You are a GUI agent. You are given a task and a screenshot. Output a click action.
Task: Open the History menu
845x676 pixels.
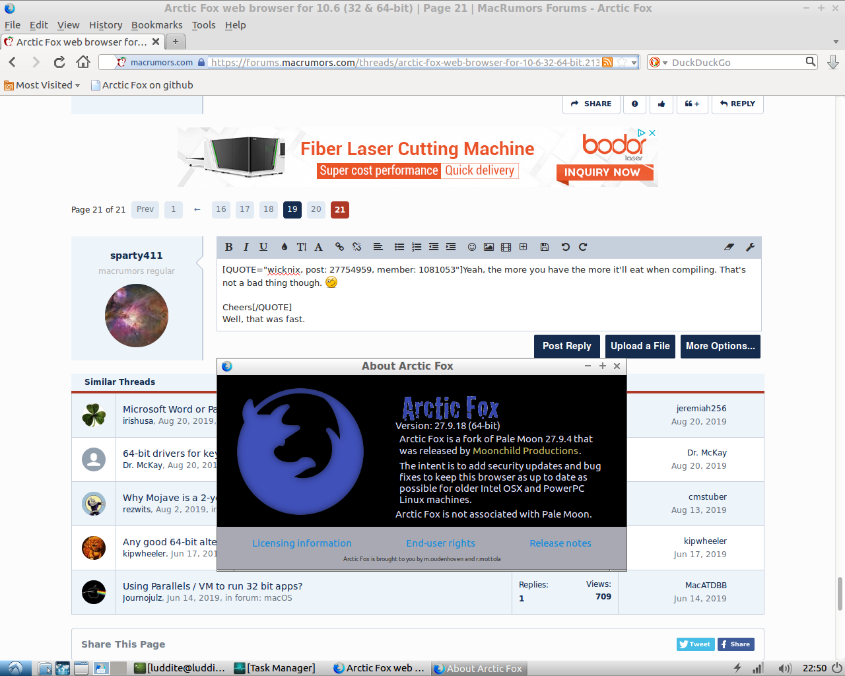click(106, 25)
